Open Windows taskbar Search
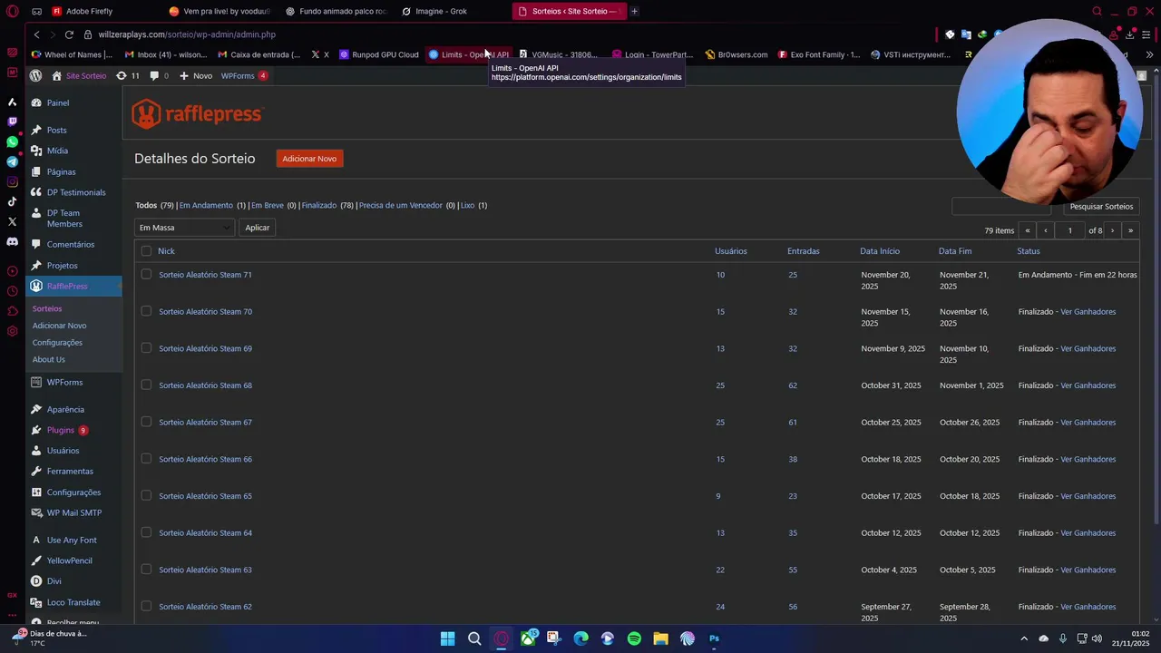 474,638
